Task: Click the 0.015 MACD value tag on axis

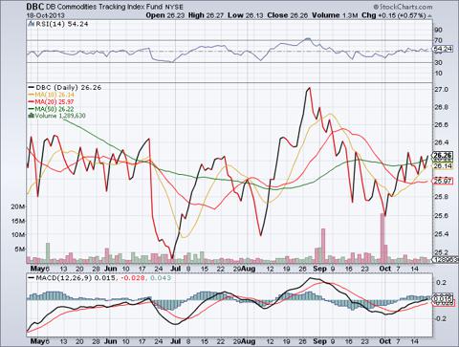Action: pyautogui.click(x=443, y=298)
